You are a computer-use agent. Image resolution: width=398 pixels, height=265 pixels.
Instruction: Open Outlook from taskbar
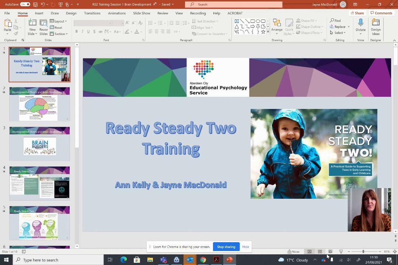tap(190, 260)
